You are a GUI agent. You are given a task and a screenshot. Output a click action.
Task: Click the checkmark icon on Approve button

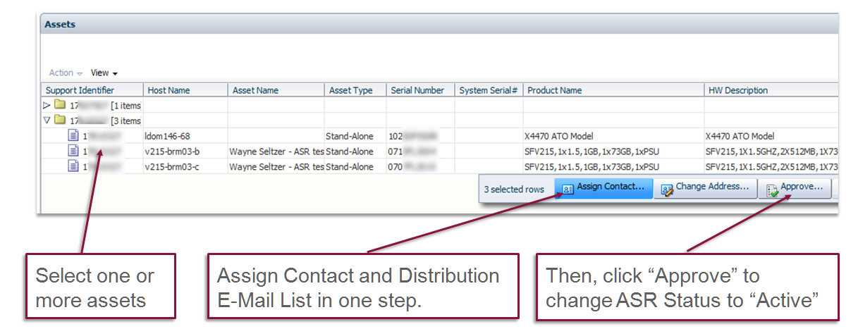pyautogui.click(x=772, y=190)
